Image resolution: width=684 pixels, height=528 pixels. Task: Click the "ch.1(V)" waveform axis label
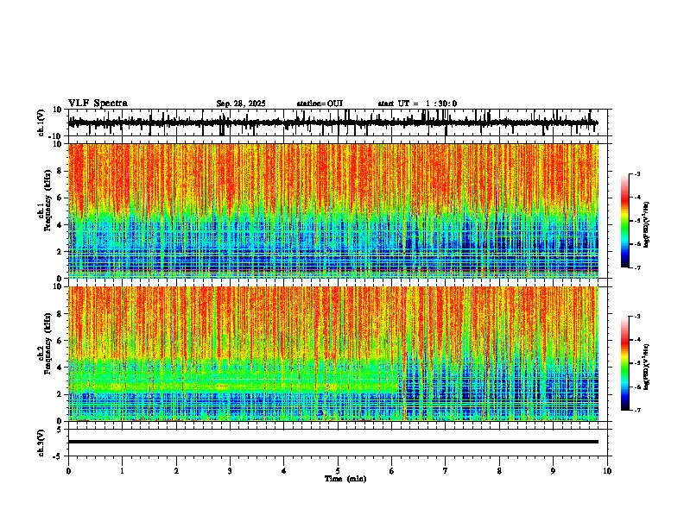tap(41, 123)
